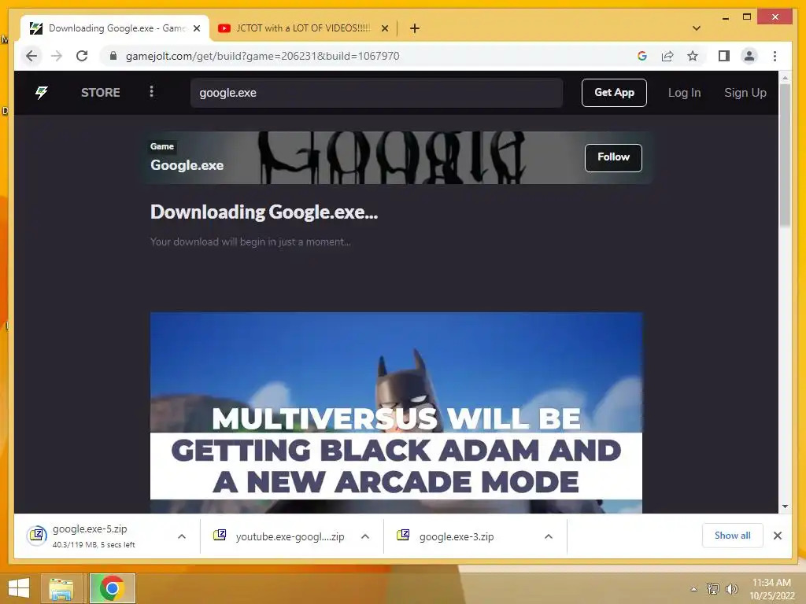Follow the Google.exe game
The image size is (806, 604).
[613, 157]
